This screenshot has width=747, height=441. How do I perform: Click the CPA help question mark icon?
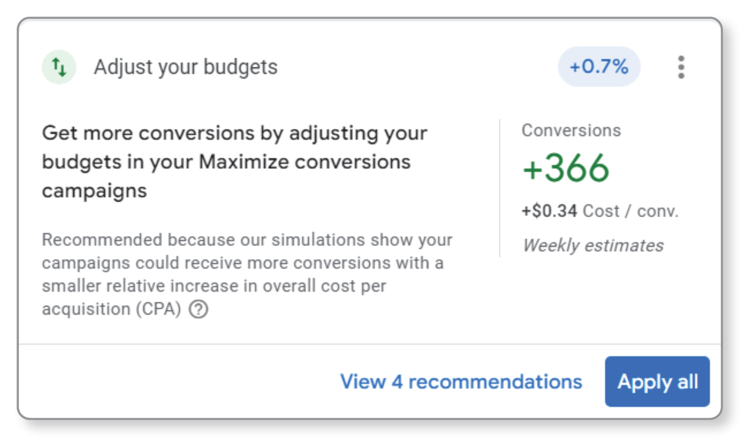coord(198,309)
